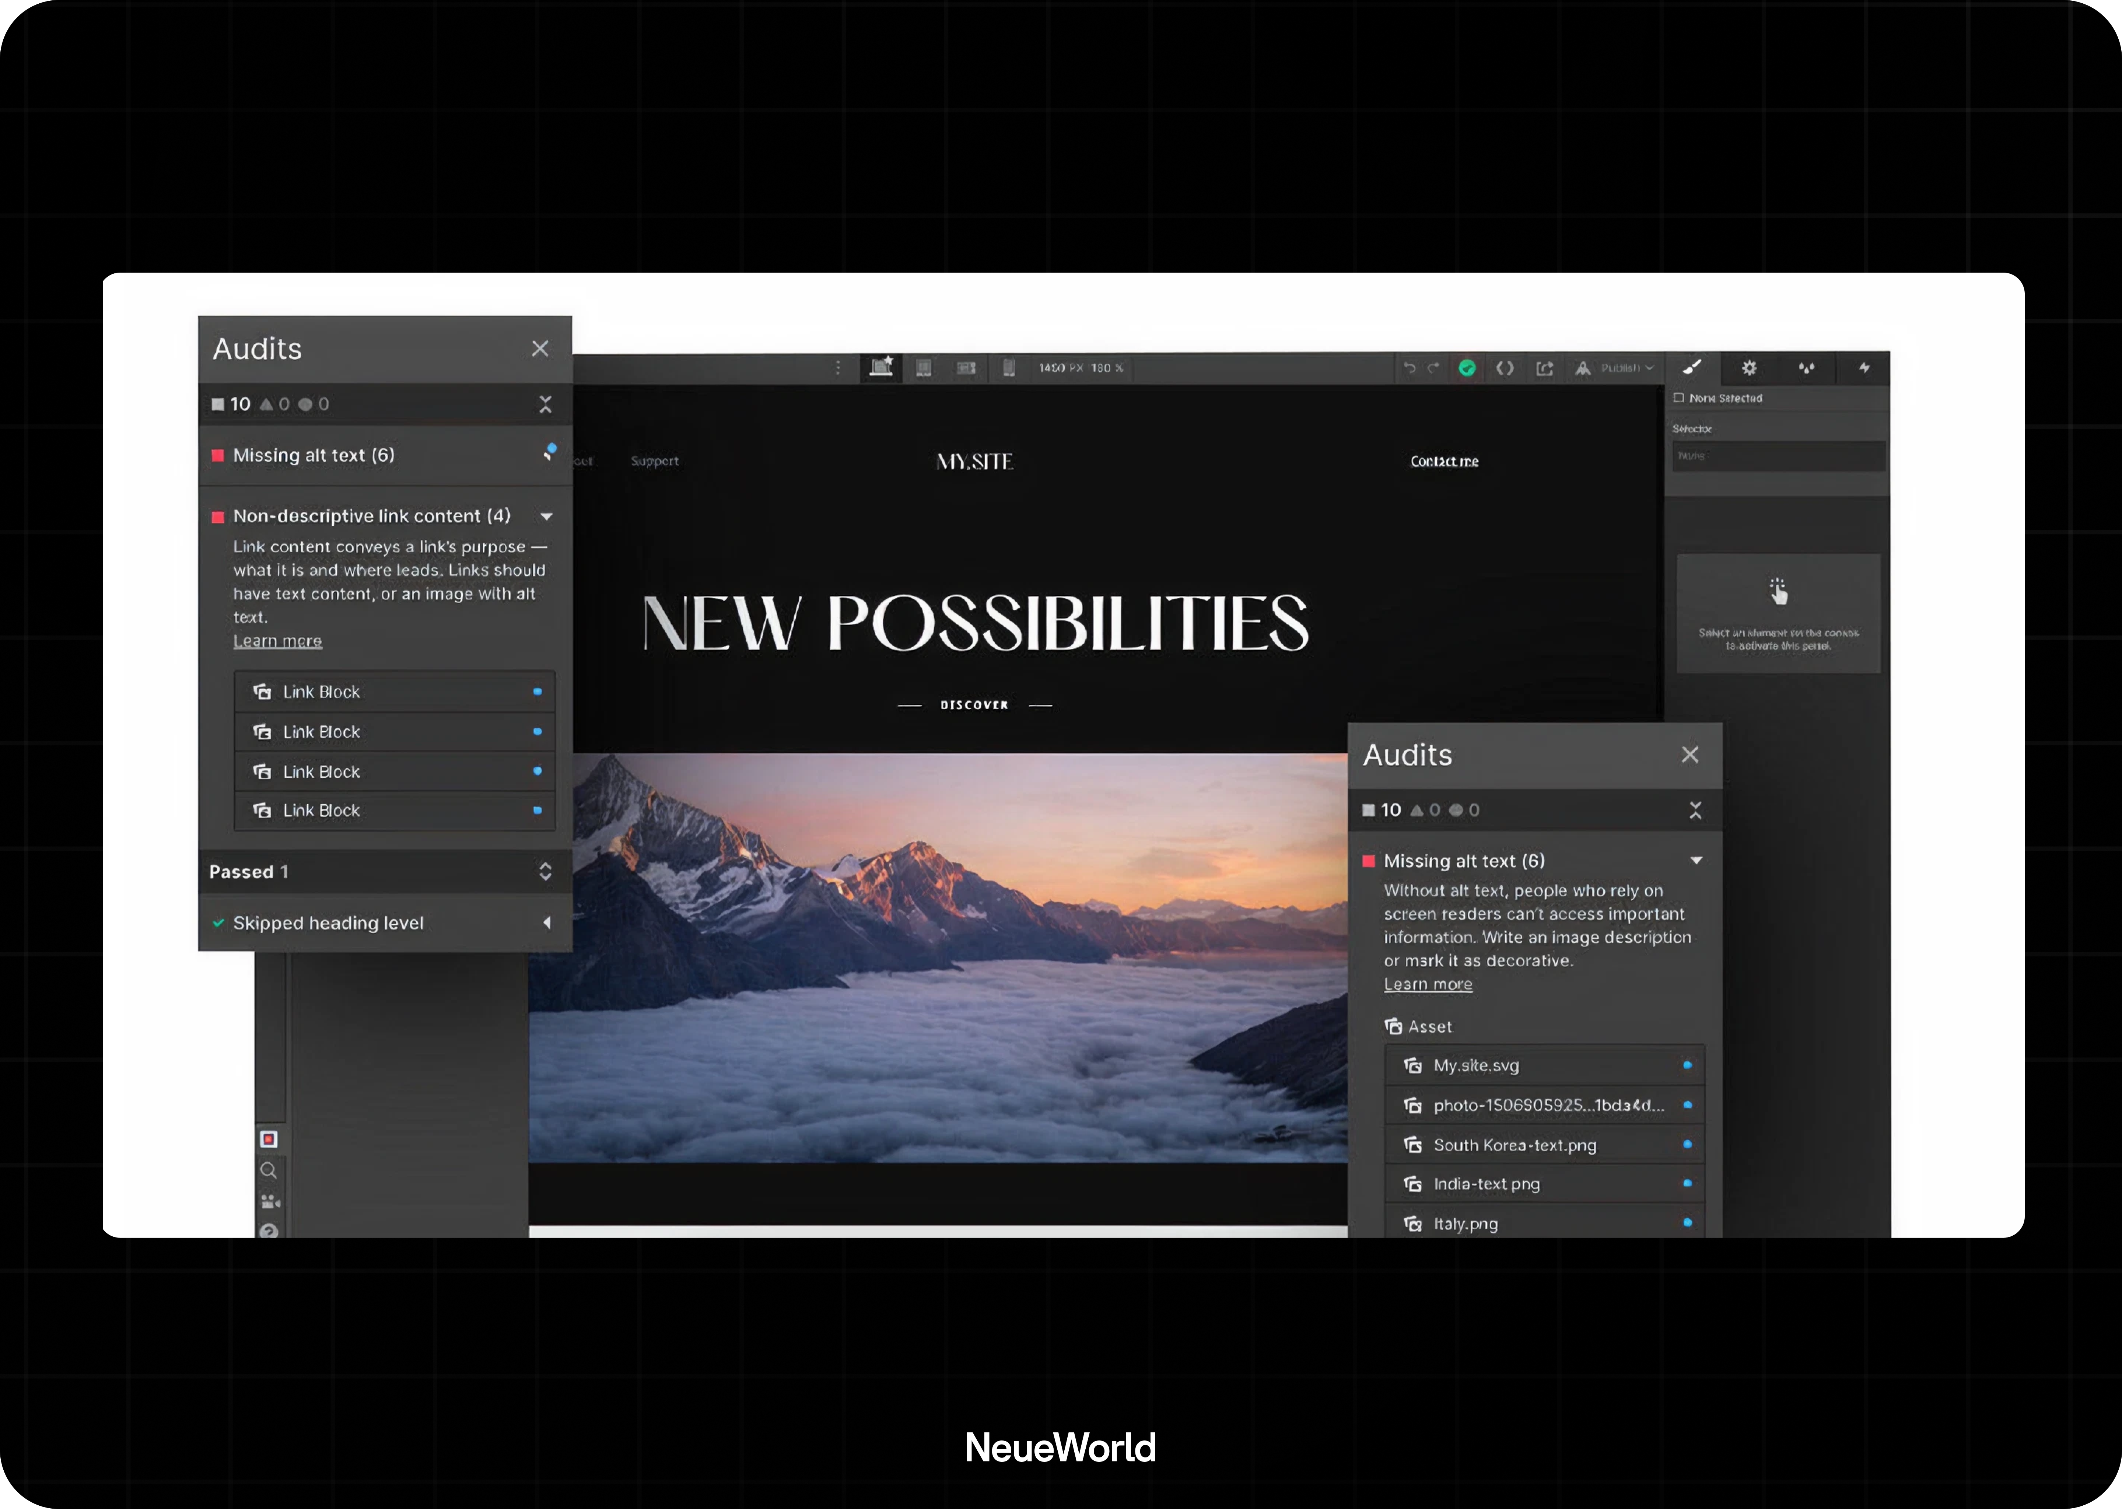The width and height of the screenshot is (2122, 1509).
Task: Click the redo arrow in top toolbar
Action: [1433, 368]
